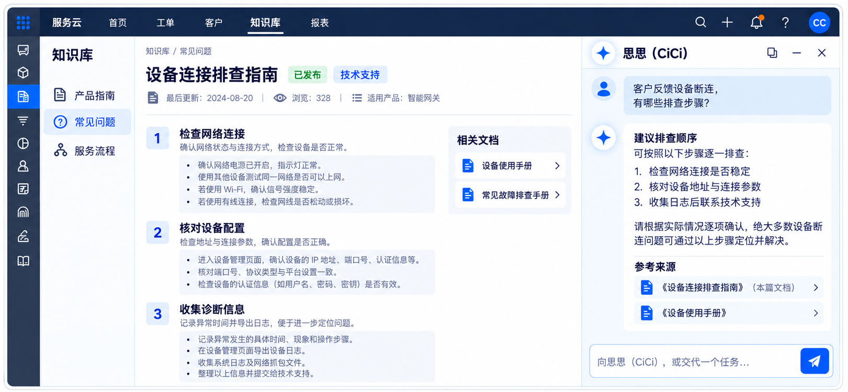This screenshot has width=848, height=392.
Task: Click the eye icon beside view count
Action: [280, 98]
